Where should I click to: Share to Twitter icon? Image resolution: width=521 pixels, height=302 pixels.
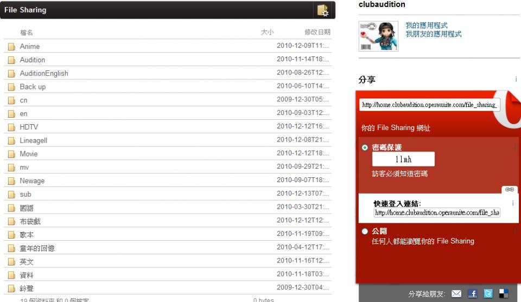click(x=488, y=294)
